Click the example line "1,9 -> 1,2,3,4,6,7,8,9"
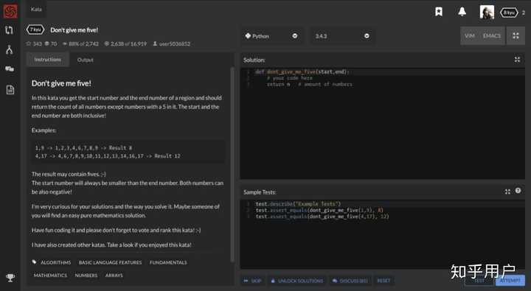The height and width of the screenshot is (291, 531). 66,148
